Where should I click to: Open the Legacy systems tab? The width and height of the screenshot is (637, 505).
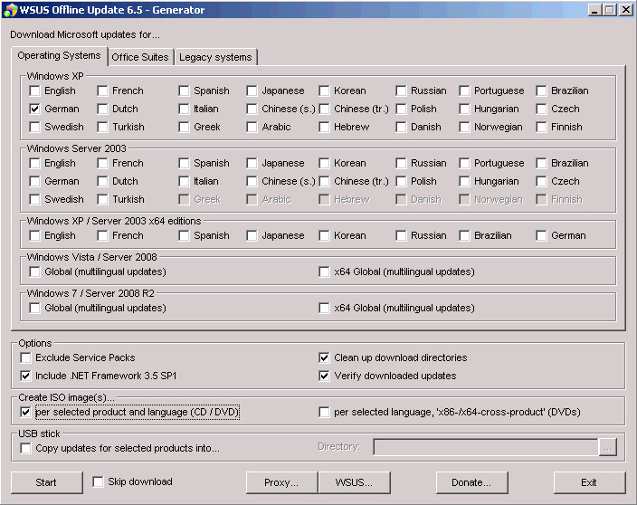pos(215,57)
